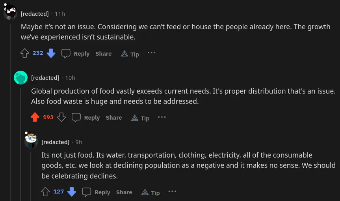
Task: Tip the author of the 232-point comment
Action: (x=130, y=54)
